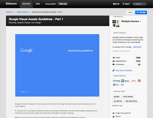Screen dimensions: 153x118
Task: Click the bottom-left round owner avatar
Action: coord(114,25)
